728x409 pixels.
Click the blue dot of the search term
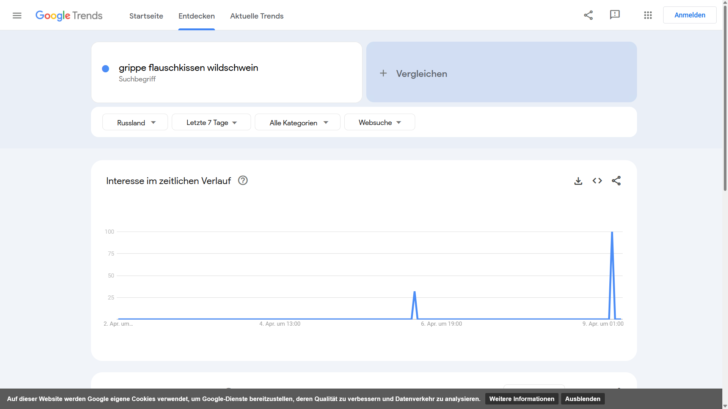(106, 69)
